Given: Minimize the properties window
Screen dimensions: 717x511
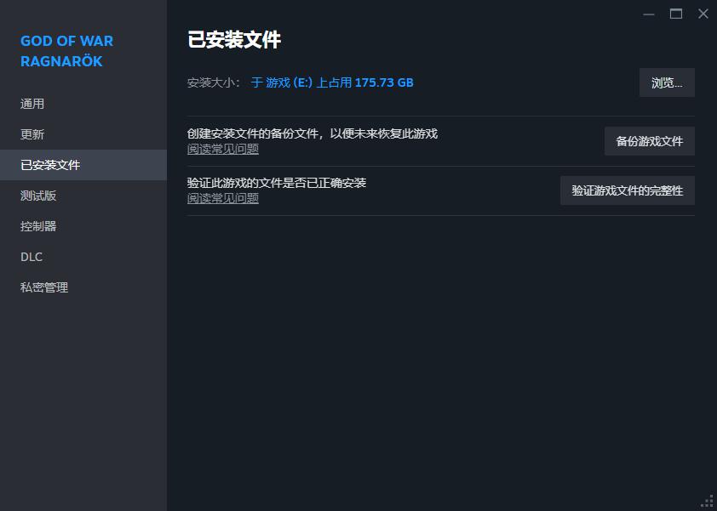Looking at the screenshot, I should 649,14.
